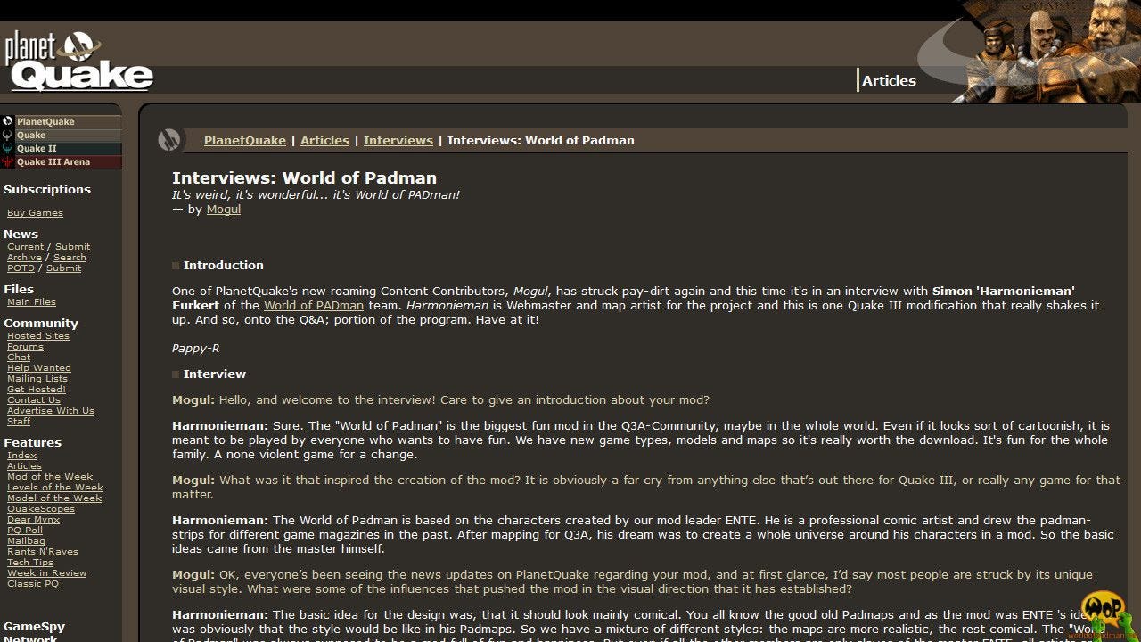Open Hosted Sites link
This screenshot has height=642, width=1141.
pos(38,335)
